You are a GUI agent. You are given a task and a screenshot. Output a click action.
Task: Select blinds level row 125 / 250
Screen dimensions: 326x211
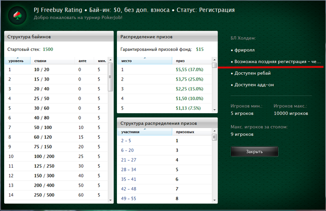56,166
